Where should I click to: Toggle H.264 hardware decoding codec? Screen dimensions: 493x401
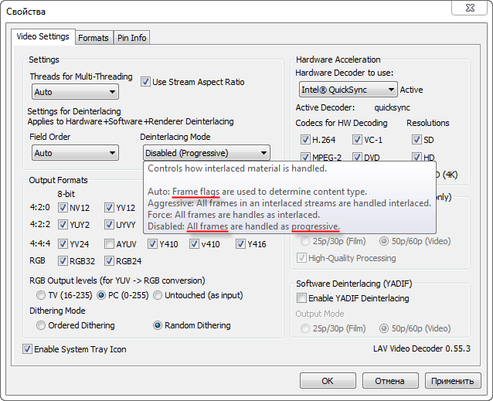305,140
